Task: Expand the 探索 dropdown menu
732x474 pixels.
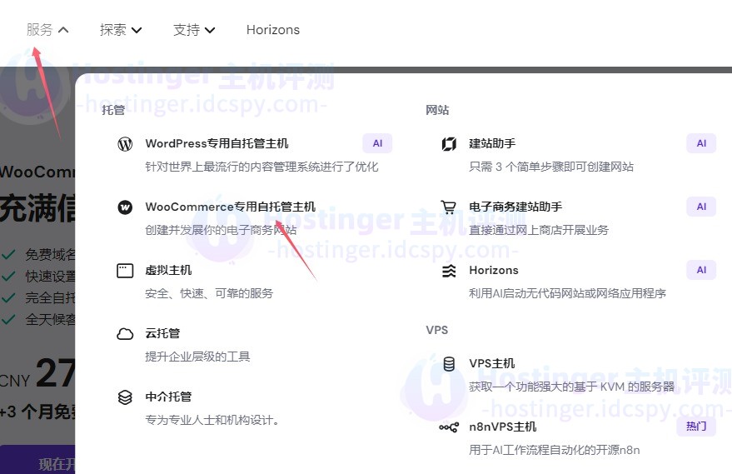Action: pos(121,30)
